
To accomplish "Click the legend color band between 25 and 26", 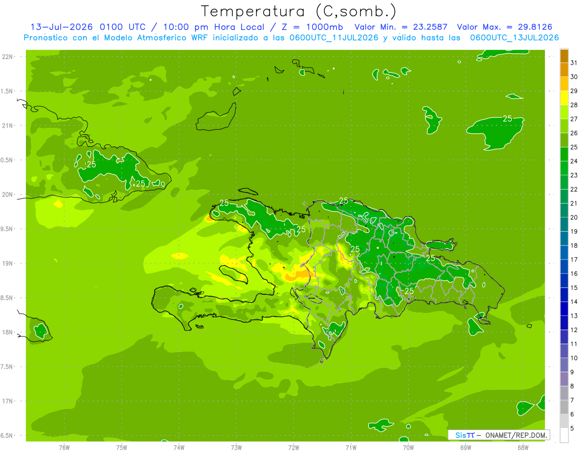I will coord(564,141).
